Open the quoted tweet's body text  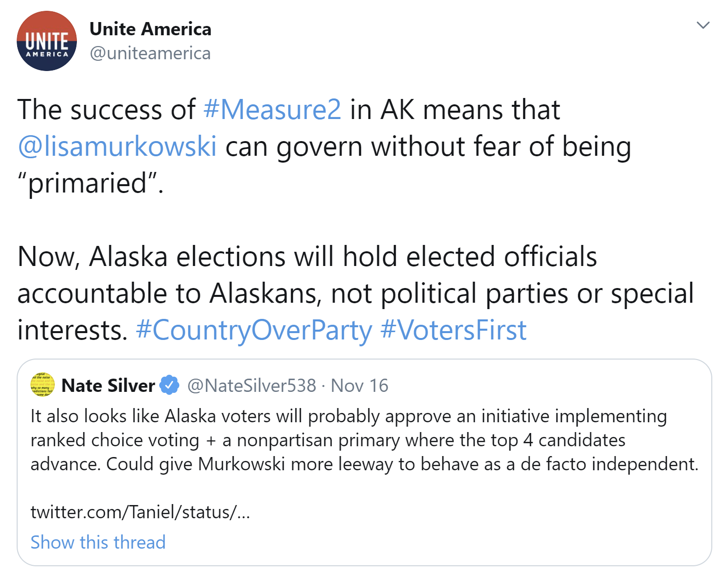(x=364, y=440)
